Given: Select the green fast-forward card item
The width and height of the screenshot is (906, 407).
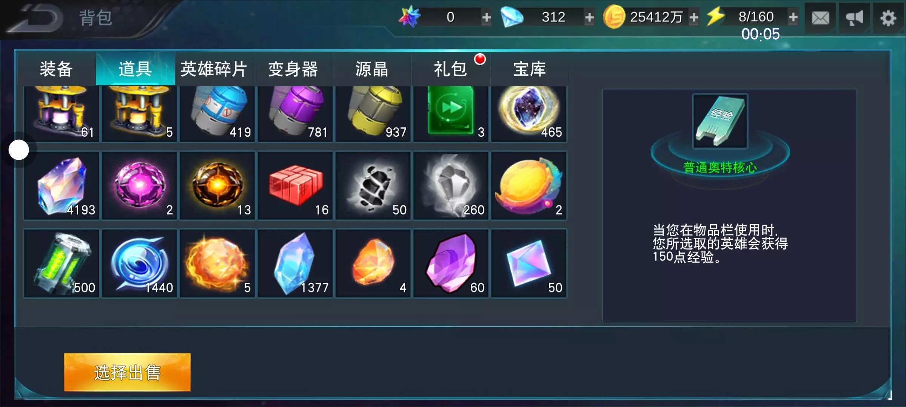Looking at the screenshot, I should pyautogui.click(x=451, y=114).
